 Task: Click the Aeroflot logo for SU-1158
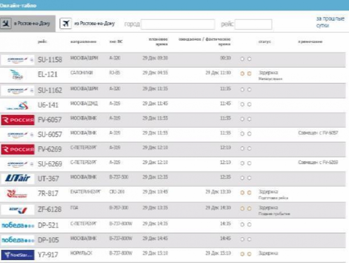click(x=18, y=59)
